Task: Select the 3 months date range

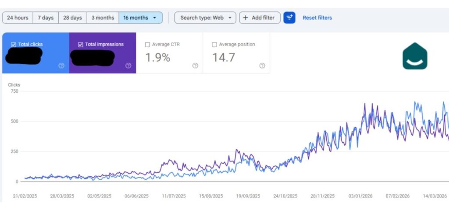Action: tap(103, 17)
